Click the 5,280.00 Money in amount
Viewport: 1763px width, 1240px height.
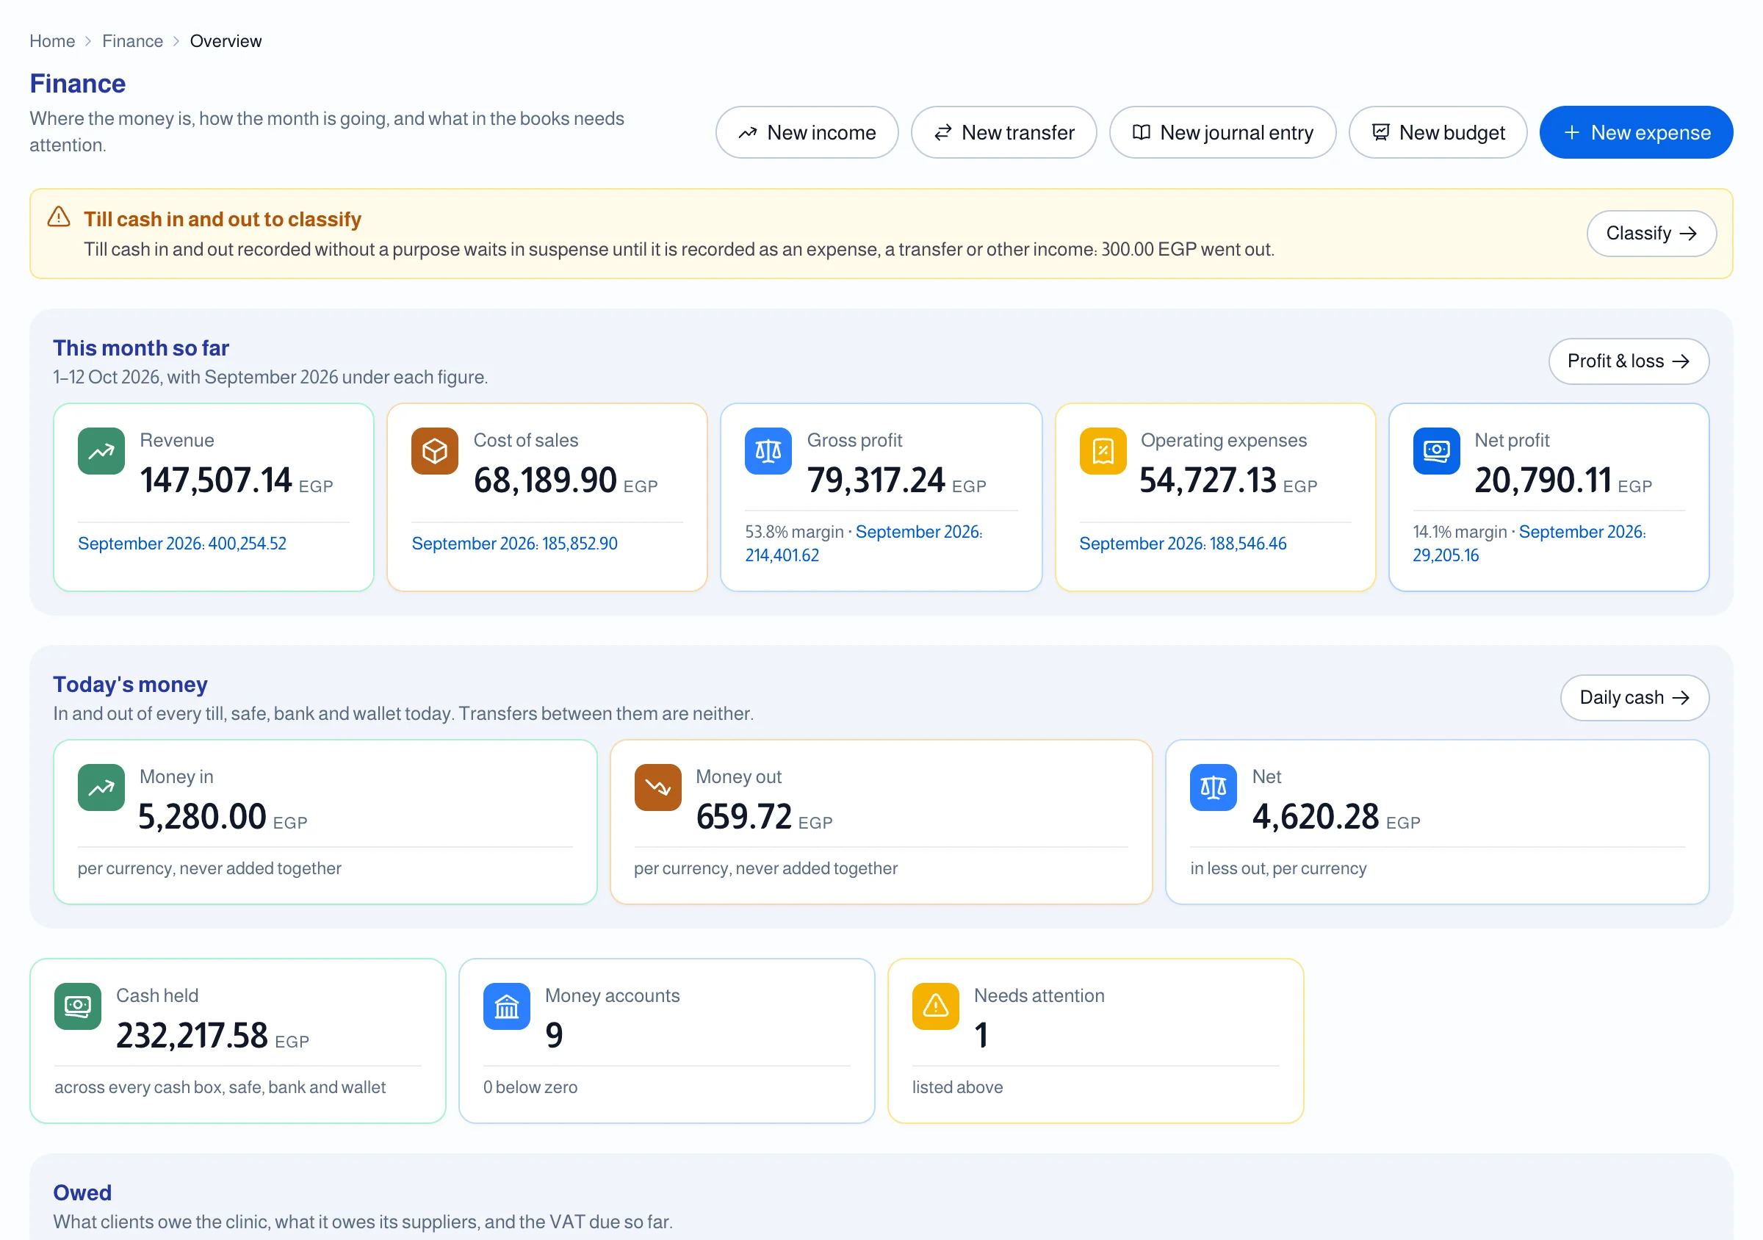[203, 817]
